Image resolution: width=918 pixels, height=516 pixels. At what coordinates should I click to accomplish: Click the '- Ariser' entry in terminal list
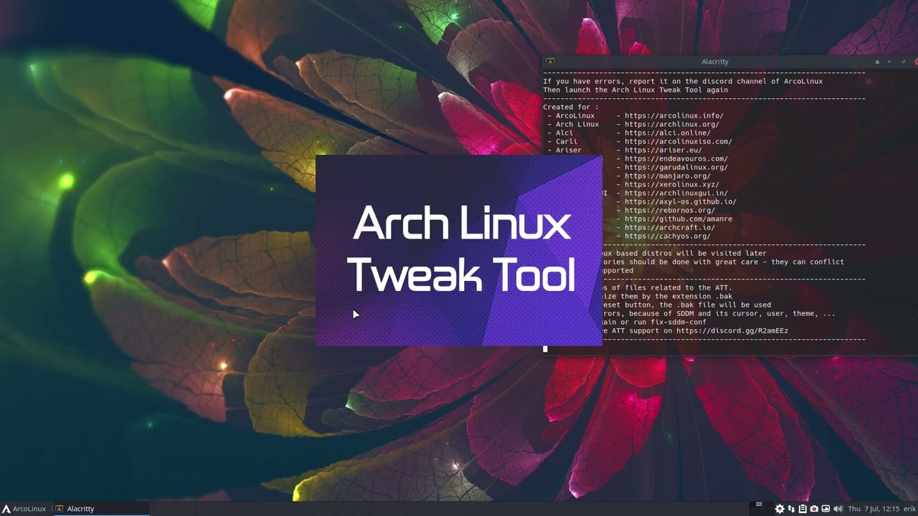pyautogui.click(x=564, y=150)
